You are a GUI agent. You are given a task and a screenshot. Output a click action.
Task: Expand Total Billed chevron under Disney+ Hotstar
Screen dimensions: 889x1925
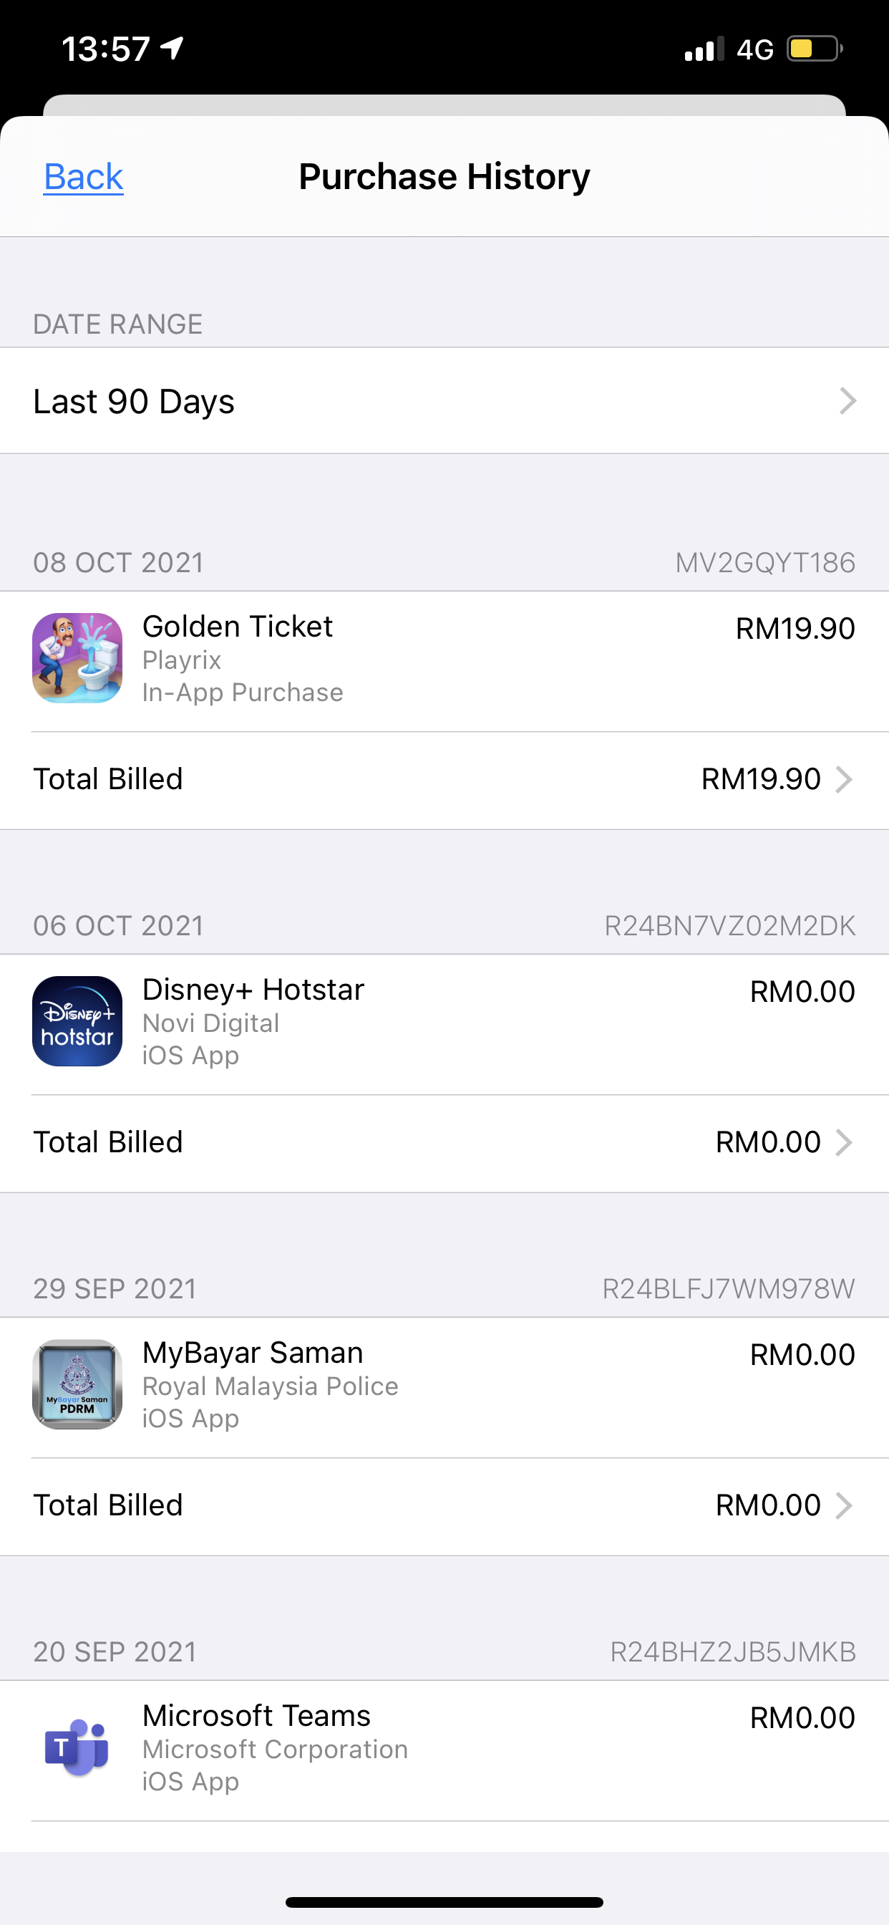(843, 1142)
